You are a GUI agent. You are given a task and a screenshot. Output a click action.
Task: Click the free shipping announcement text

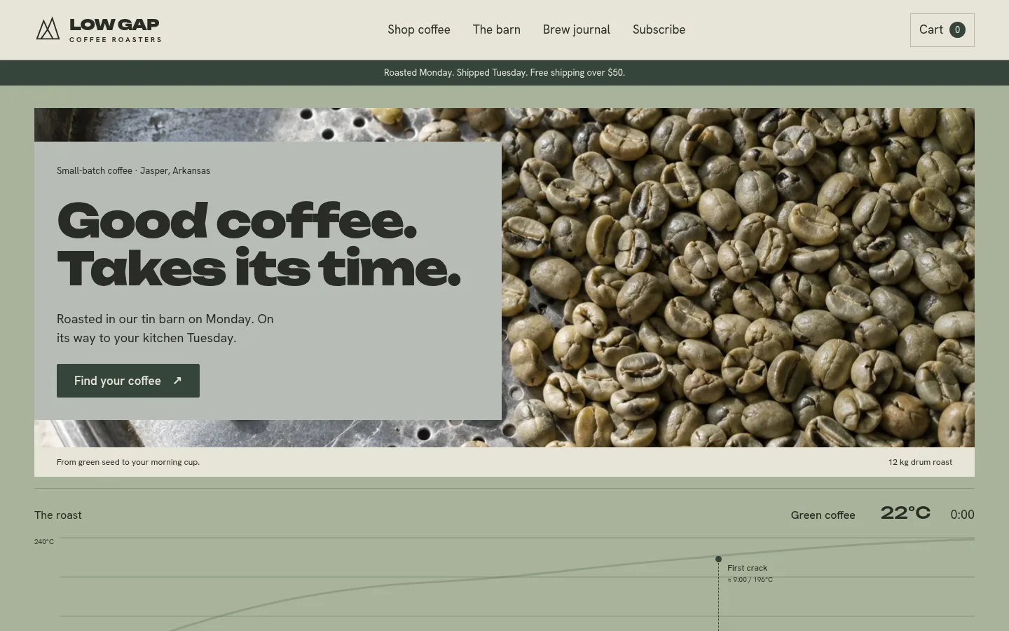tap(504, 73)
